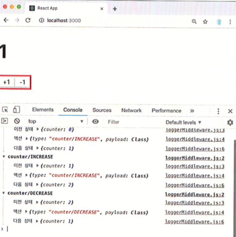The height and width of the screenshot is (237, 236).
Task: Switch to the Network tab
Action: [x=132, y=111]
